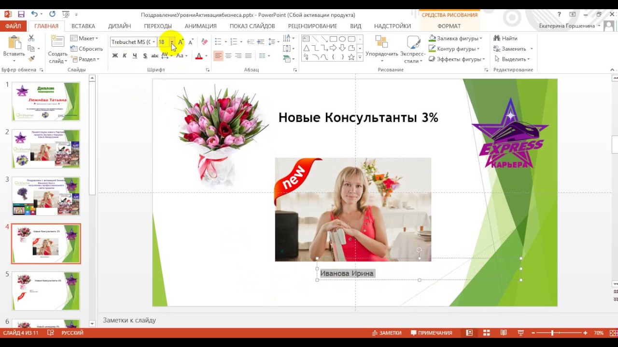This screenshot has width=618, height=347.
Task: Click the Format Painter brush icon
Action: pos(31,59)
